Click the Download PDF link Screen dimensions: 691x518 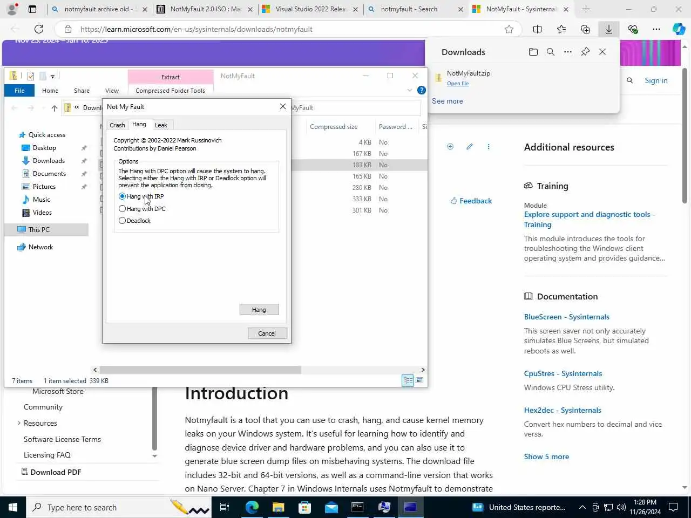coord(51,472)
